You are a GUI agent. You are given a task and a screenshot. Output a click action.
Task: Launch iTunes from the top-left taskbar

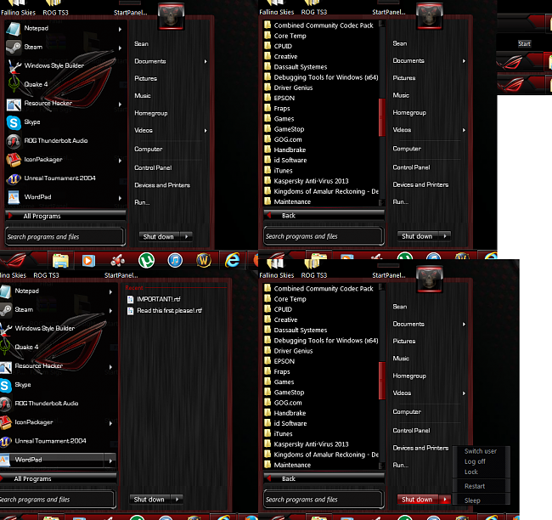point(175,260)
